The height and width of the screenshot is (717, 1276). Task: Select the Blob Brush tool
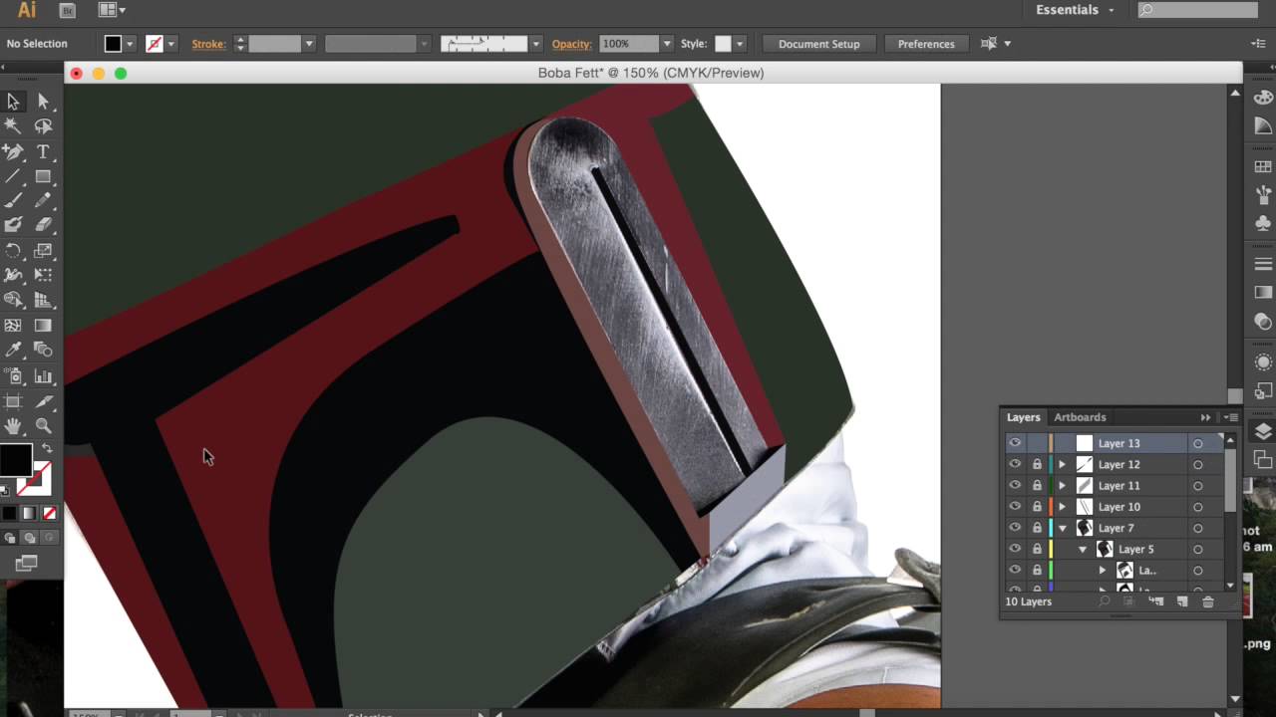point(13,226)
